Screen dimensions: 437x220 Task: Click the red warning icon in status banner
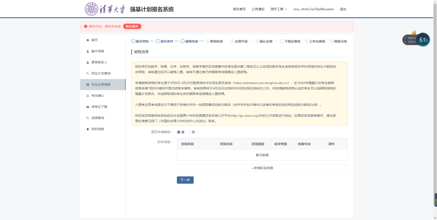pos(85,26)
